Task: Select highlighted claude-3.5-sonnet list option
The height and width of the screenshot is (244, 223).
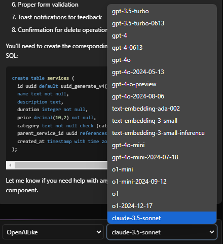Action: pos(162,218)
